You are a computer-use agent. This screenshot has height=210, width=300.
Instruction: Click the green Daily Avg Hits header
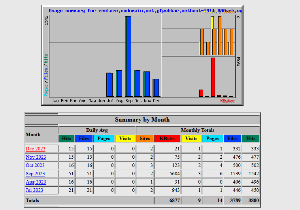(x=66, y=139)
